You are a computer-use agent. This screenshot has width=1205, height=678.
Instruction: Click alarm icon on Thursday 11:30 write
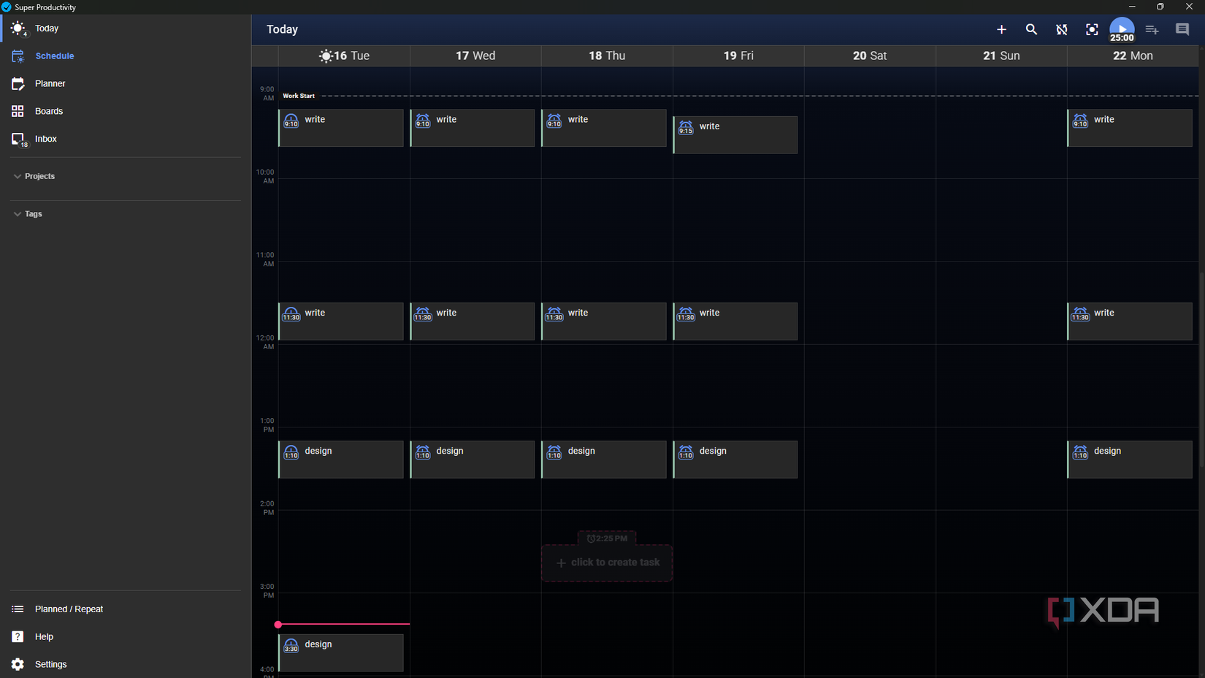[x=554, y=314]
